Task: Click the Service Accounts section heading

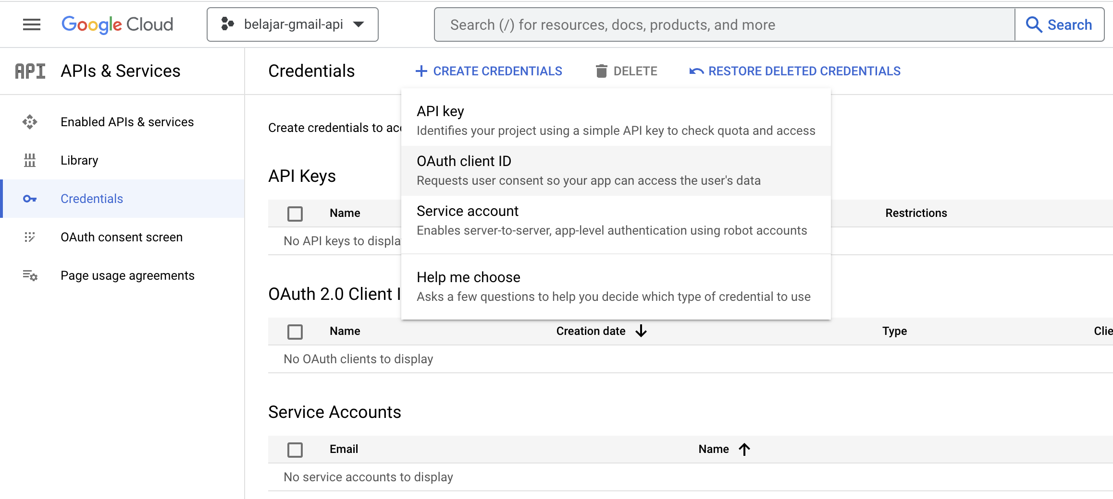Action: (x=334, y=412)
